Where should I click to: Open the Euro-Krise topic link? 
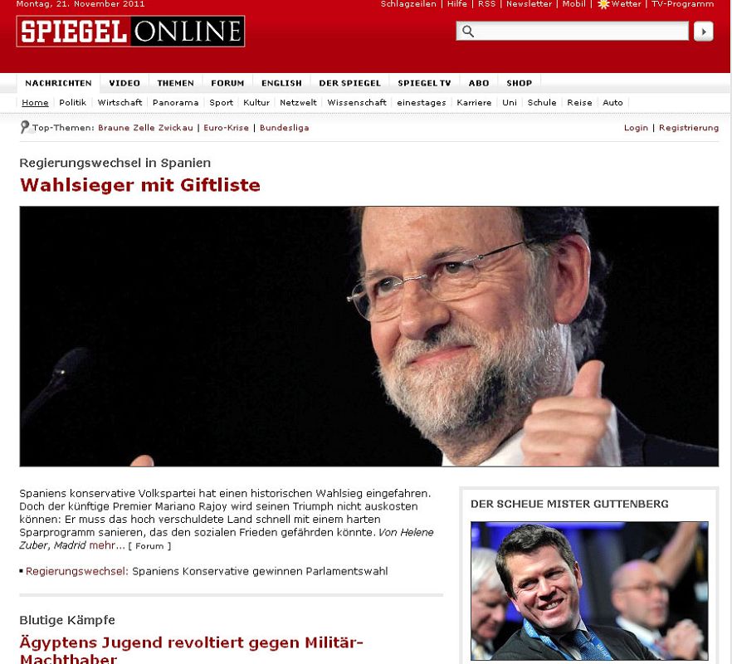pyautogui.click(x=226, y=128)
